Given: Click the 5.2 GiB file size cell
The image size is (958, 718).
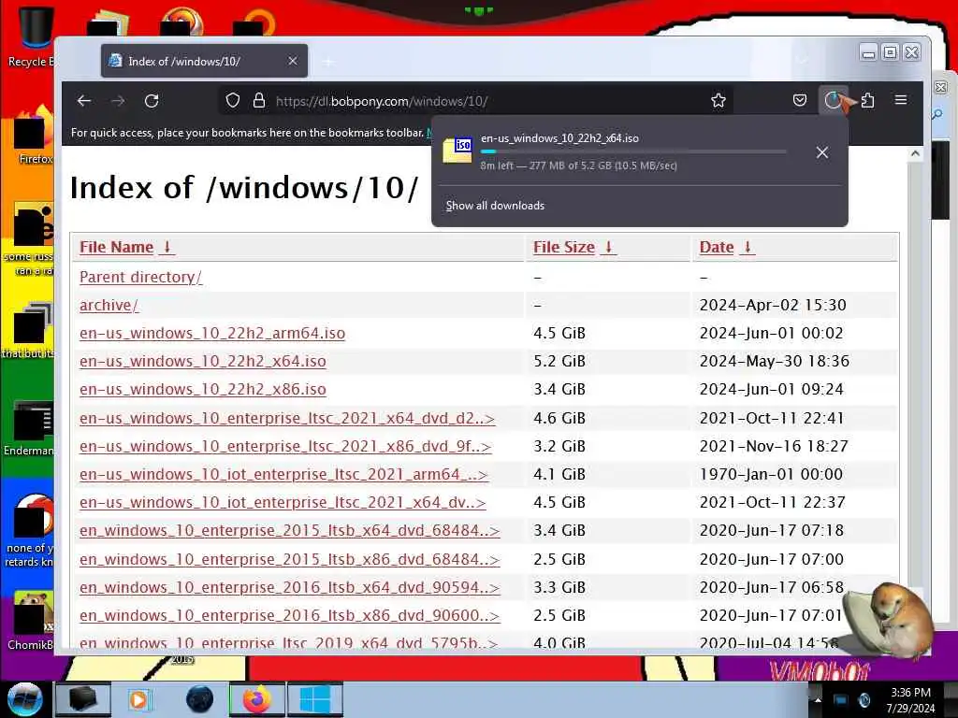Looking at the screenshot, I should (559, 362).
